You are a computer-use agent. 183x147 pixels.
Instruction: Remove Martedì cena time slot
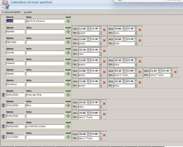coord(140,30)
